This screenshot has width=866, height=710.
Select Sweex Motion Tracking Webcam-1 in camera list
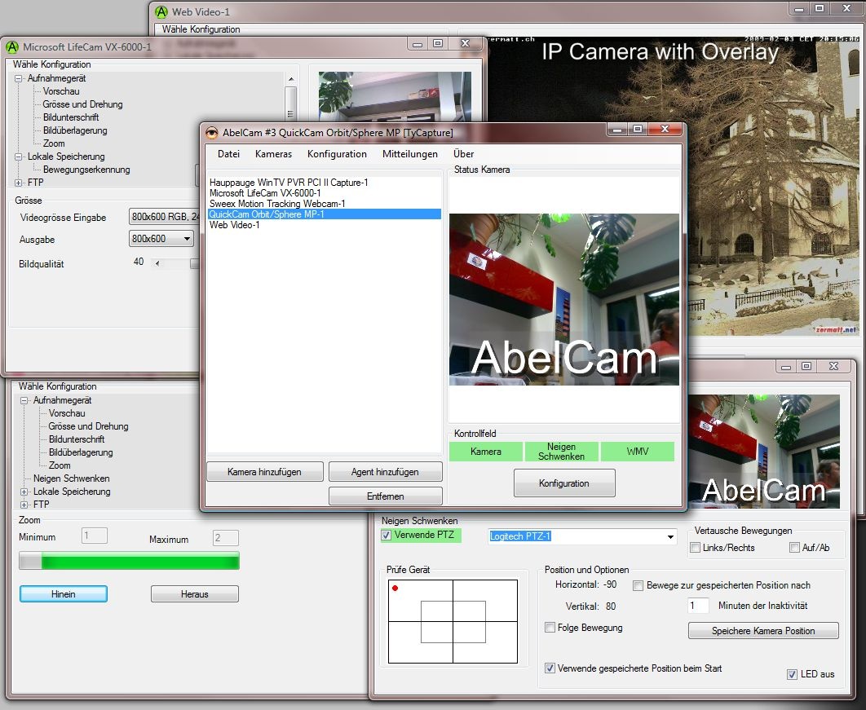point(277,204)
